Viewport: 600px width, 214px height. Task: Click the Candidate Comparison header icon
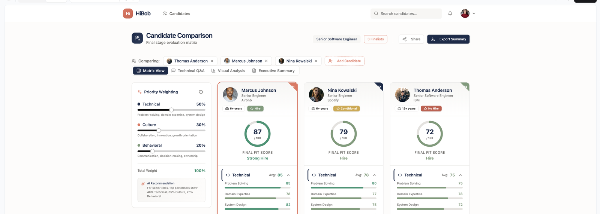coord(137,38)
